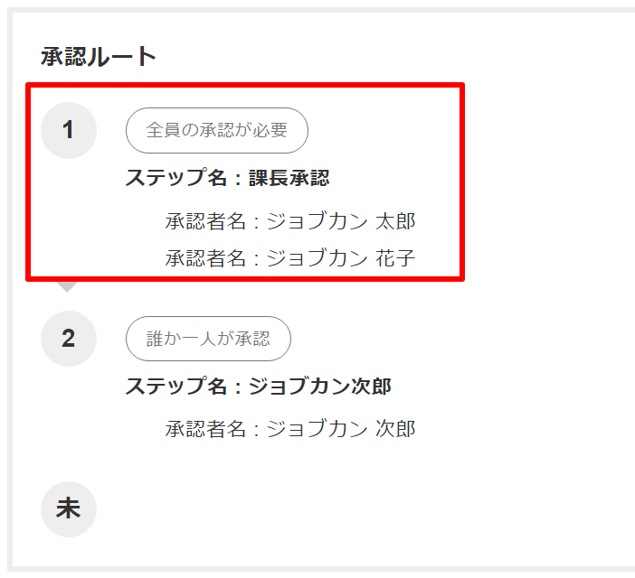Click the ステップ名 label in step 1

pos(177,178)
